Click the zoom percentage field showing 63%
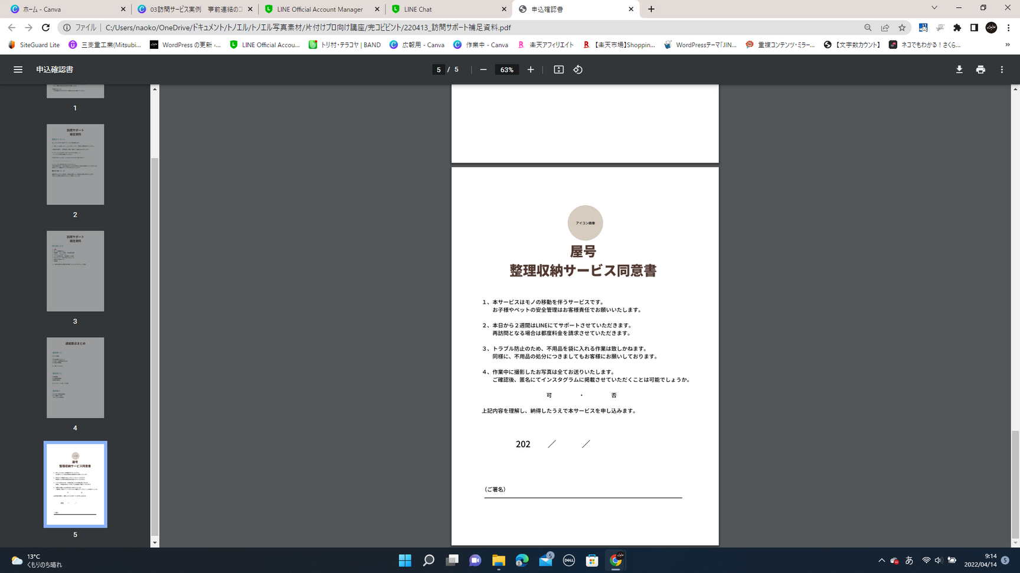Viewport: 1020px width, 573px height. coord(506,70)
